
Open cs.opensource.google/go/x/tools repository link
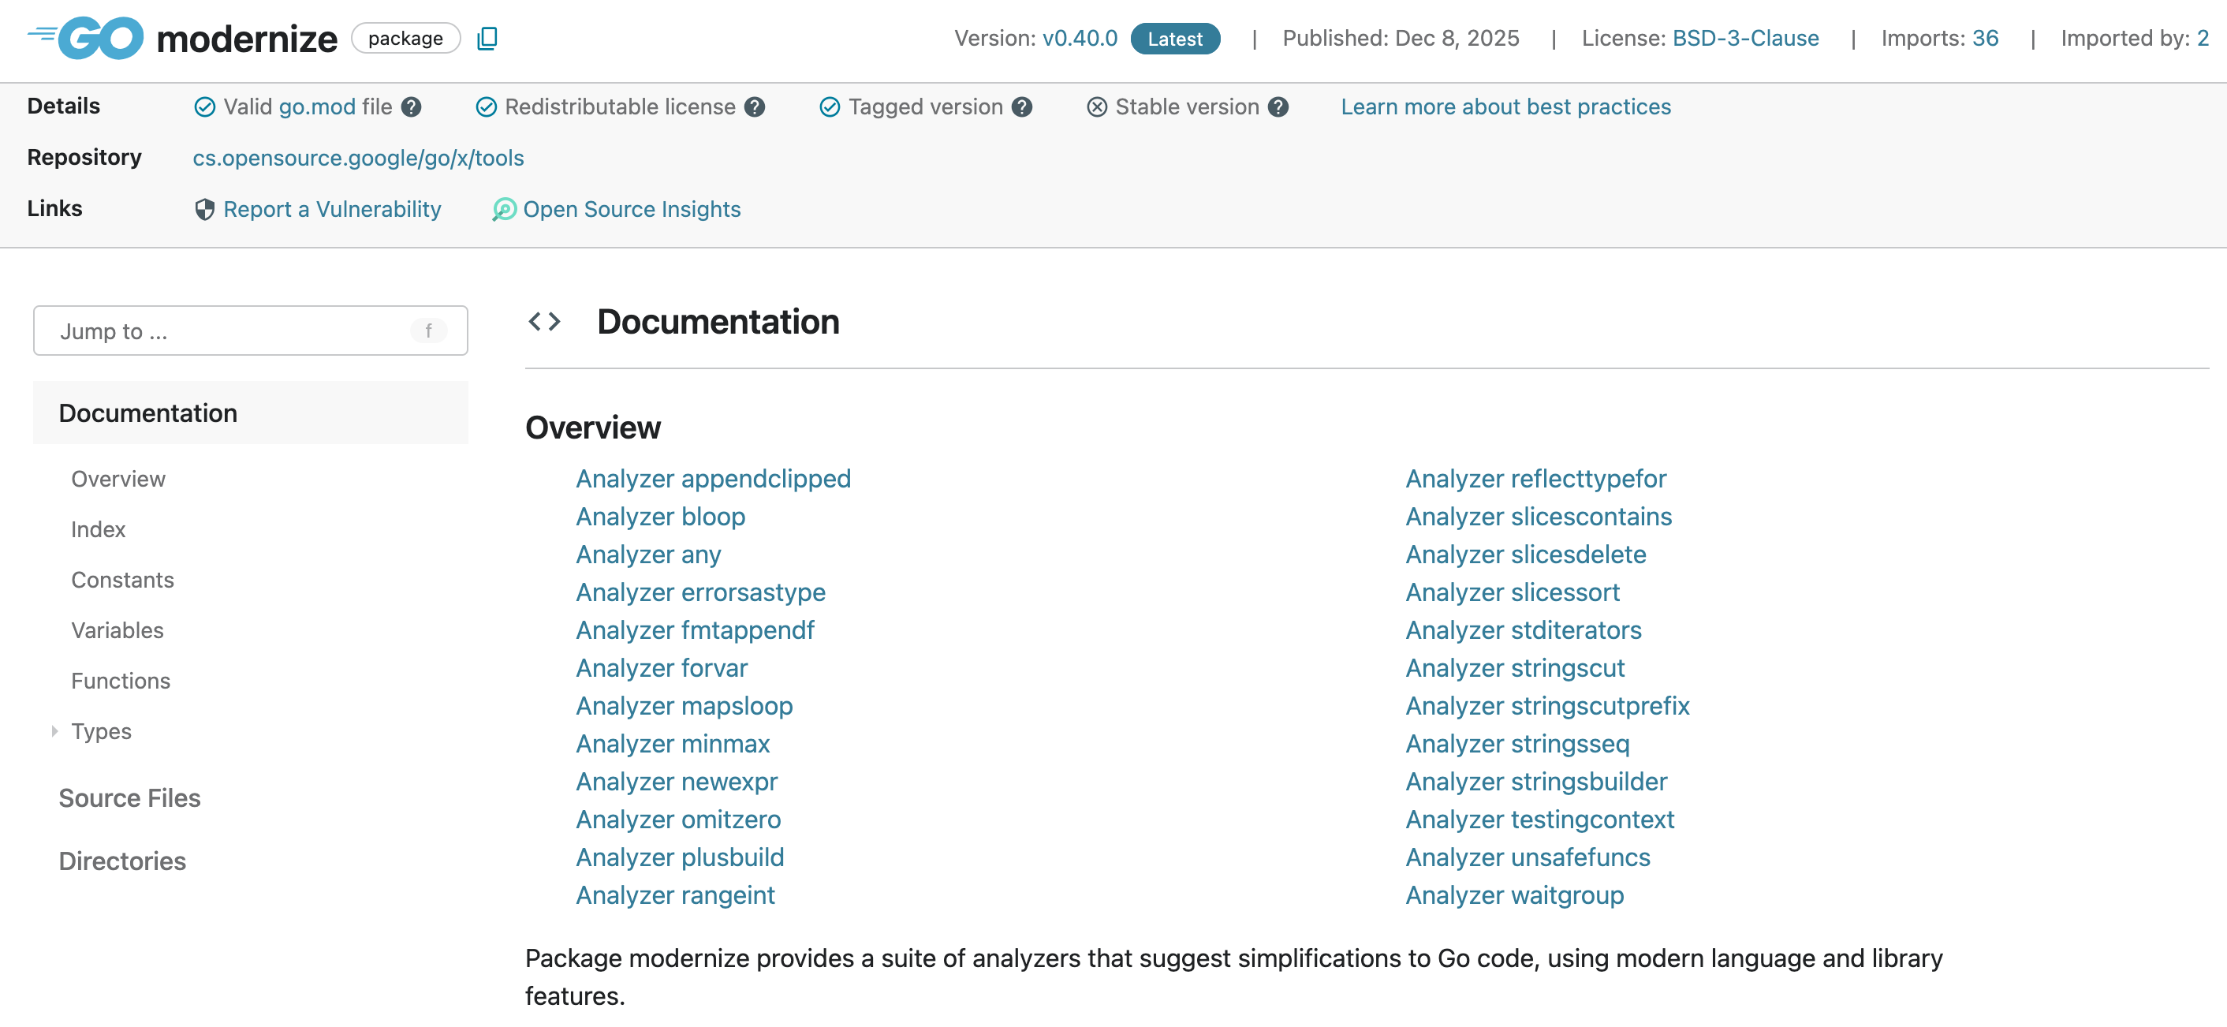(358, 159)
